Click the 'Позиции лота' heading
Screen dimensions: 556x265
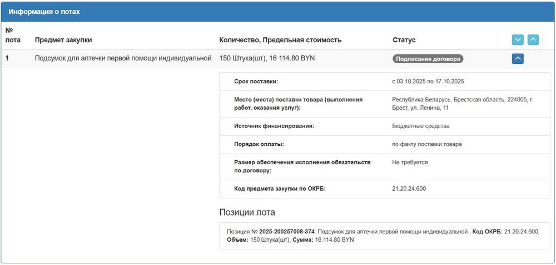tap(247, 212)
